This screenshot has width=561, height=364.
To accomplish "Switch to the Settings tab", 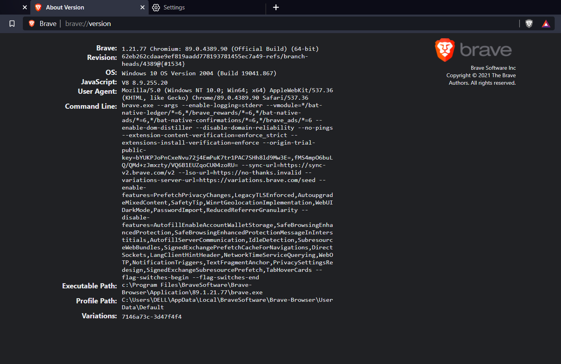I will tap(174, 7).
